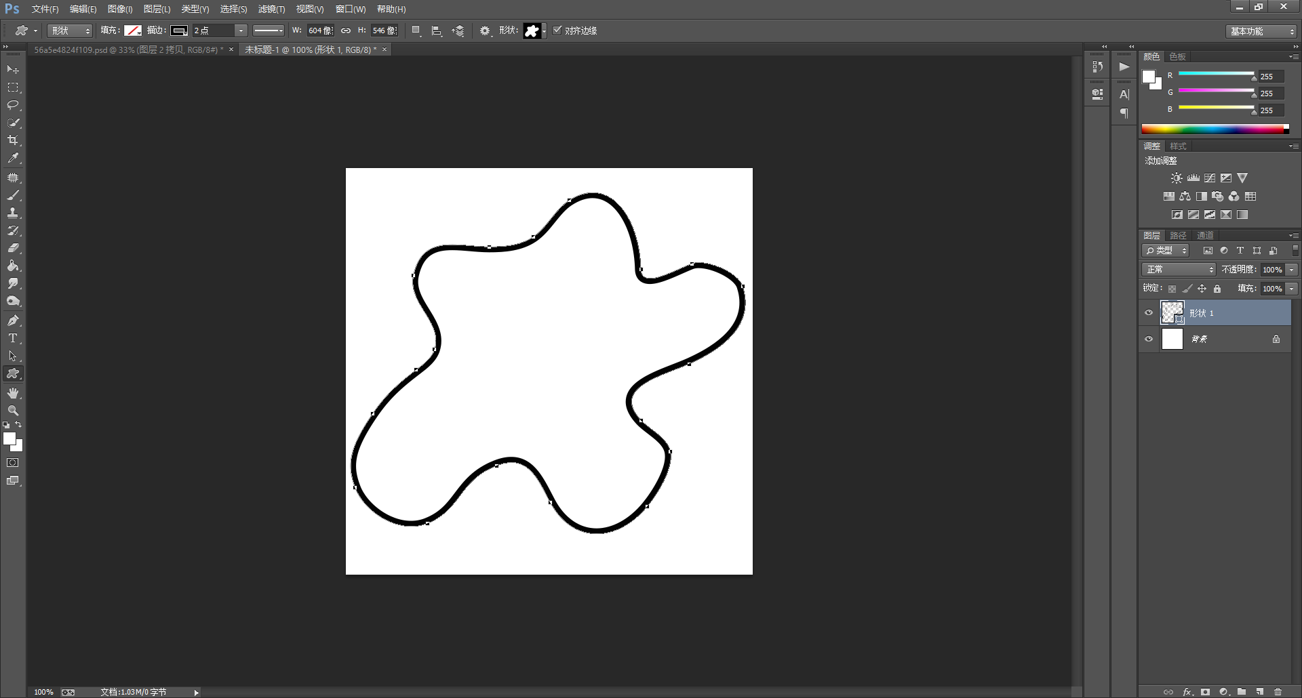This screenshot has width=1302, height=698.
Task: Select the Quick Selection tool
Action: (13, 123)
